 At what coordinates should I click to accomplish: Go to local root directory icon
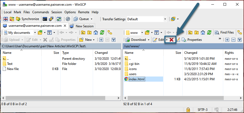tap(90, 33)
